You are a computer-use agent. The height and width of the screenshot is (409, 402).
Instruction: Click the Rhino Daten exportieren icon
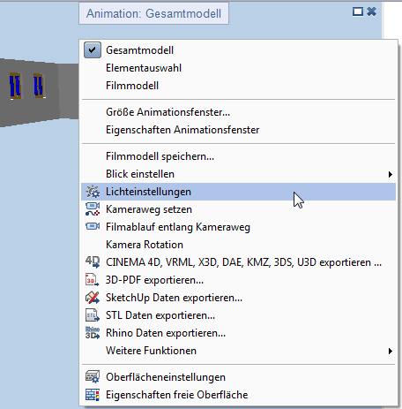point(93,333)
